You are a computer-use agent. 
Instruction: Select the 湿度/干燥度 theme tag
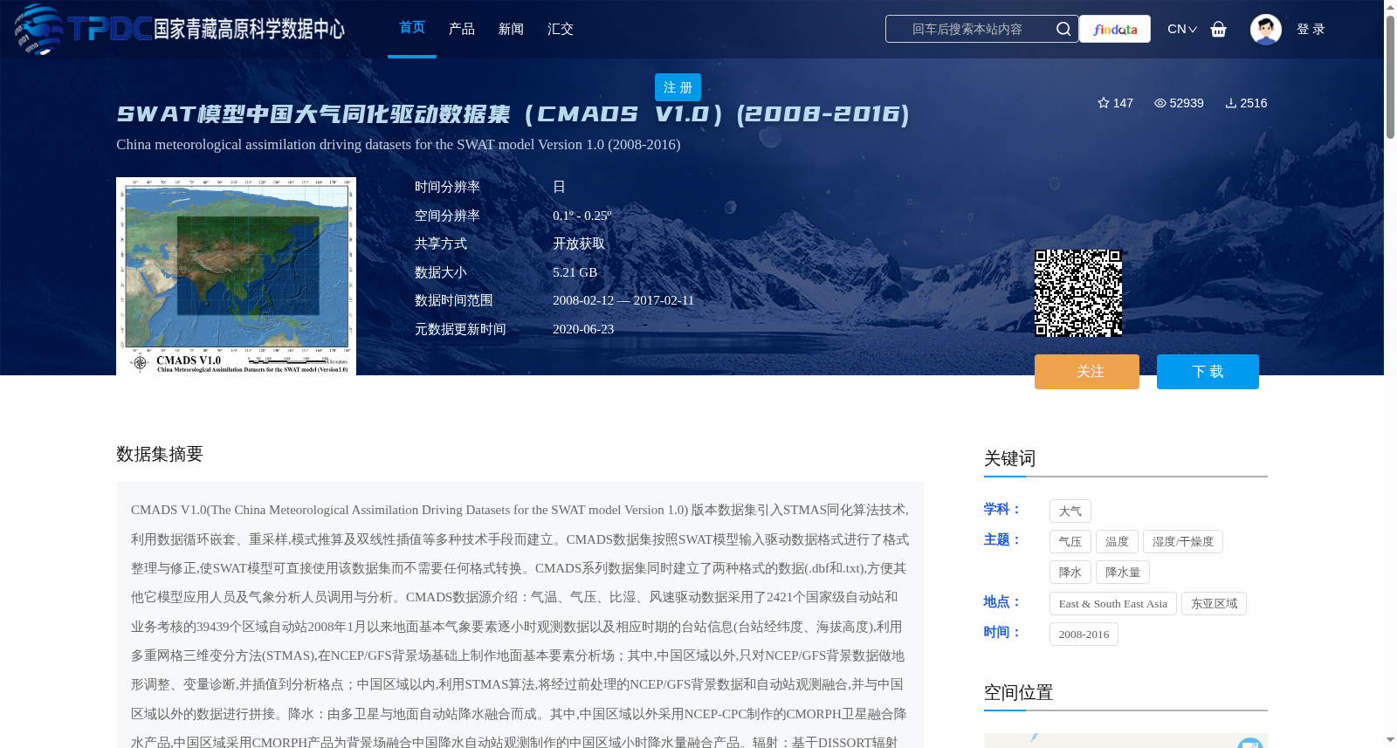point(1183,542)
